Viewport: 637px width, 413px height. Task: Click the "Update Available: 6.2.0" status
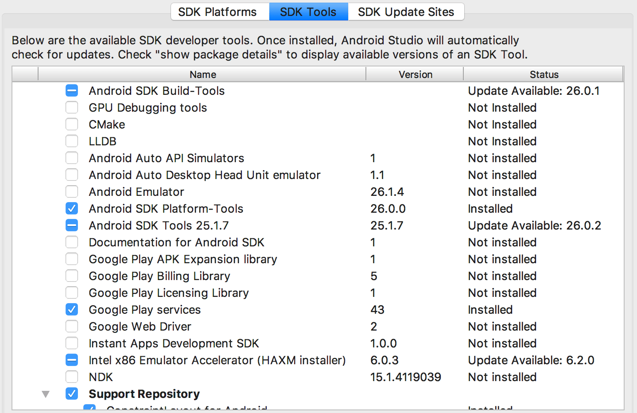(x=531, y=360)
